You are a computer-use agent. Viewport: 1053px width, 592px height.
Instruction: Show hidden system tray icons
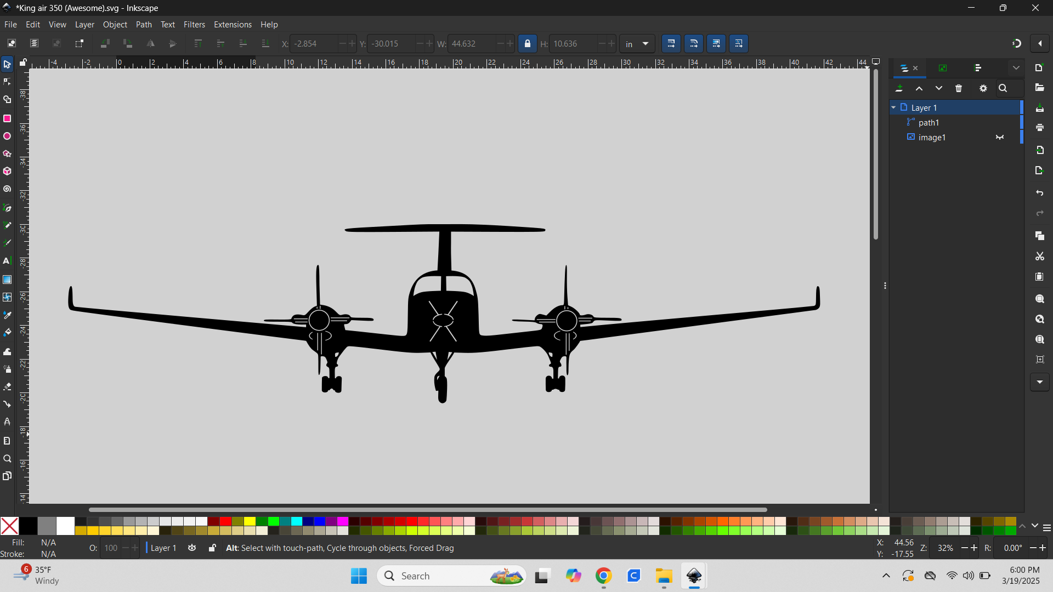[x=886, y=576]
